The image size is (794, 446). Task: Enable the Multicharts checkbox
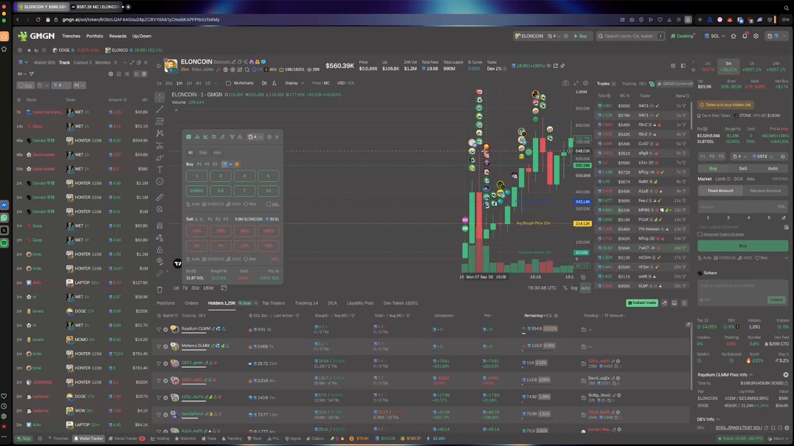(x=228, y=83)
